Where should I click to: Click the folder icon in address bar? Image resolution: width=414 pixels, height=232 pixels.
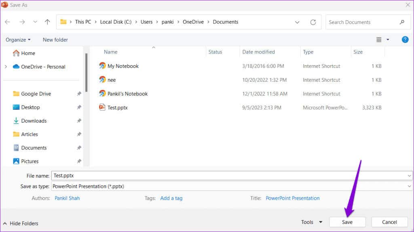tap(63, 22)
